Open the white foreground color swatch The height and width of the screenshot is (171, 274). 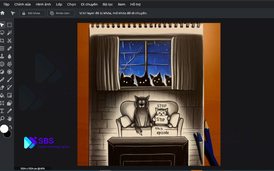[x=4, y=129]
